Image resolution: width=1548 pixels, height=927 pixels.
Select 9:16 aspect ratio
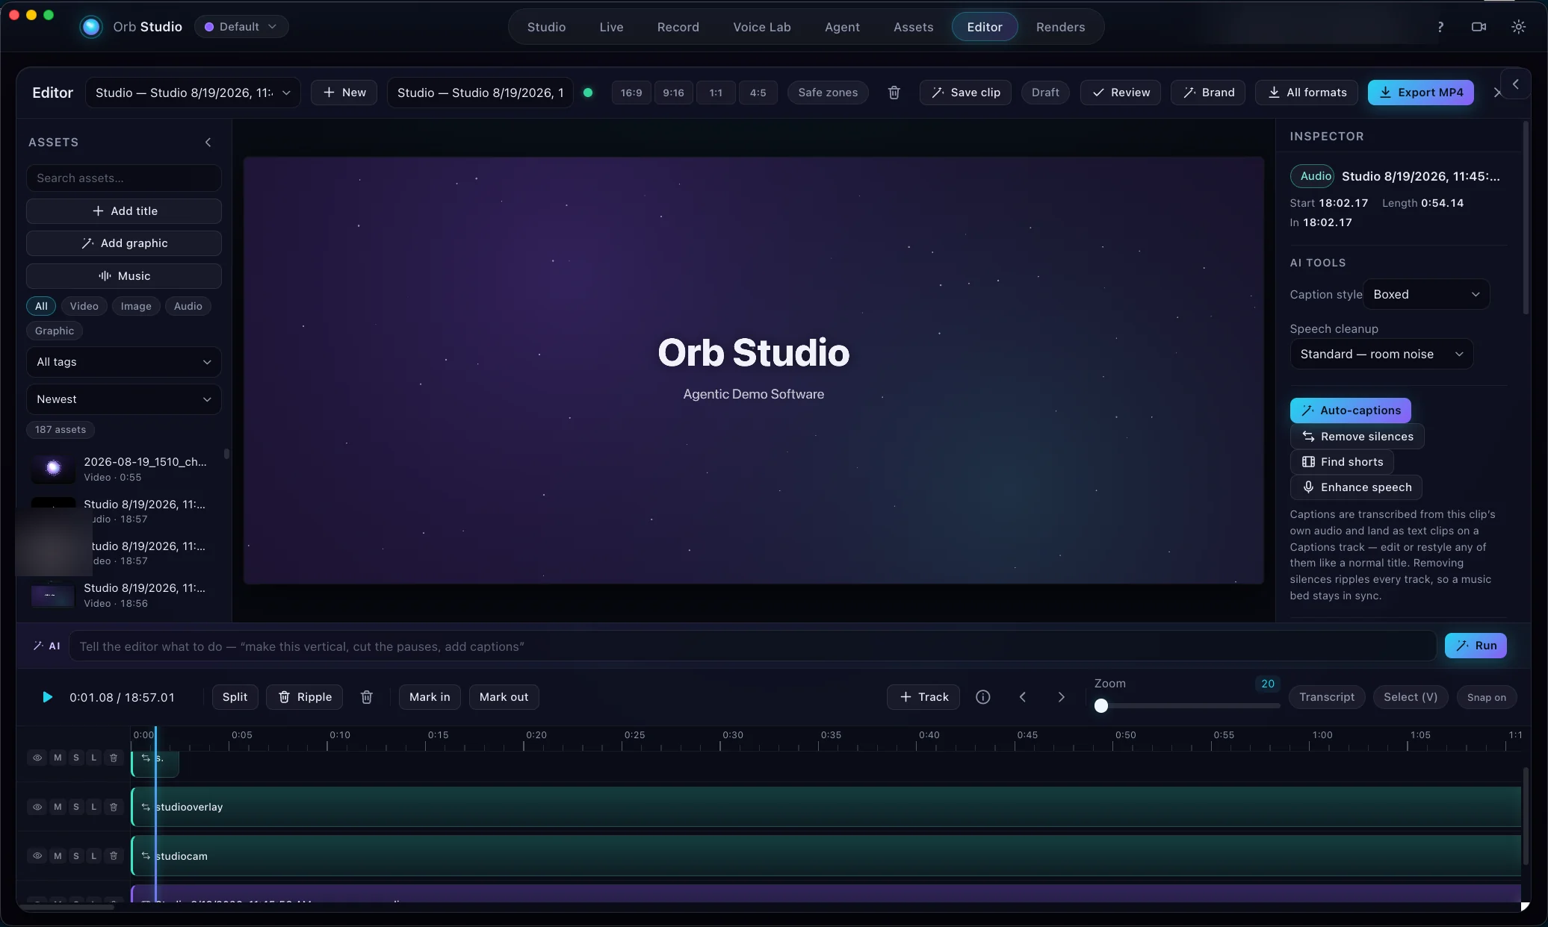click(x=673, y=93)
